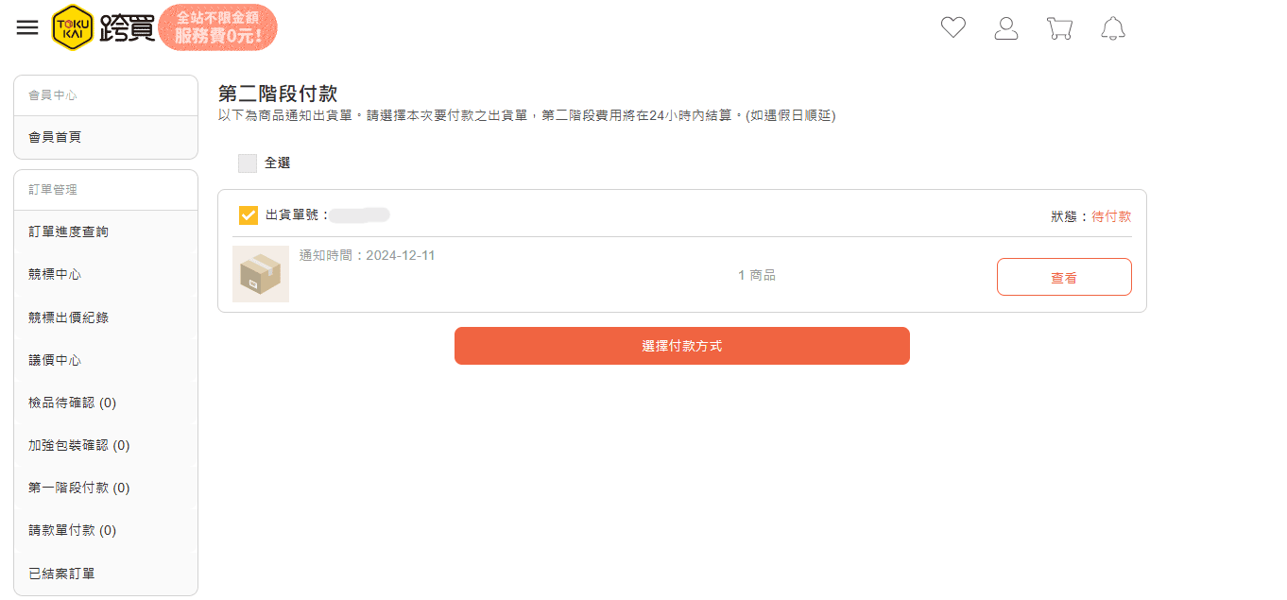
Task: Open 競標出價紀錄 menu item
Action: 106,317
